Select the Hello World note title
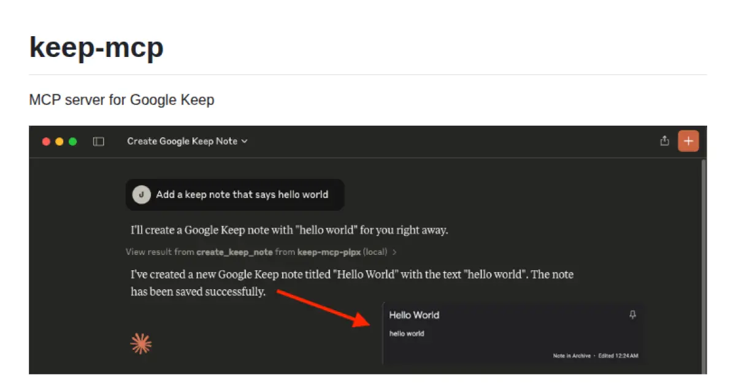Viewport: 736px width, 386px height. click(x=414, y=315)
